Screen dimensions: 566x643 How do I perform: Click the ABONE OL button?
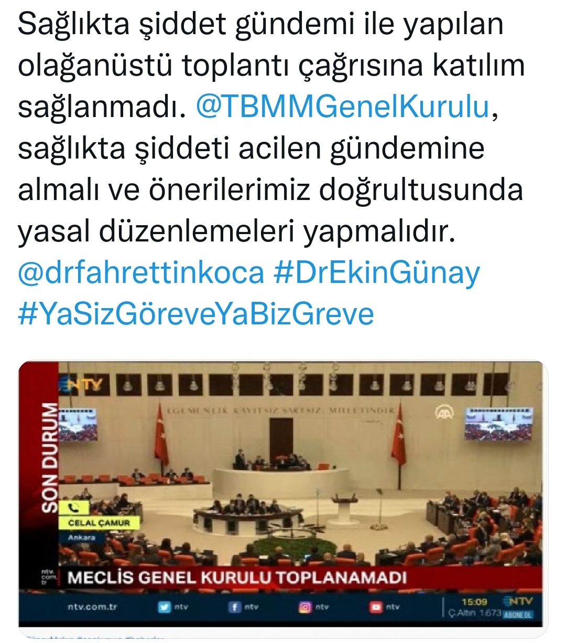coord(517,614)
